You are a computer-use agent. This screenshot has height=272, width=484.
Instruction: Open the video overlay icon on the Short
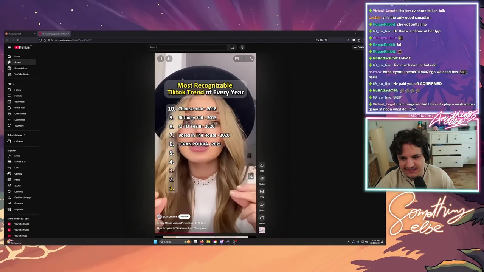point(250,176)
